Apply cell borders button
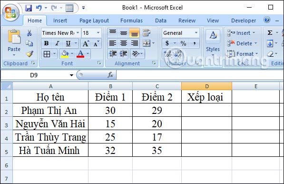 pyautogui.click(x=47, y=54)
